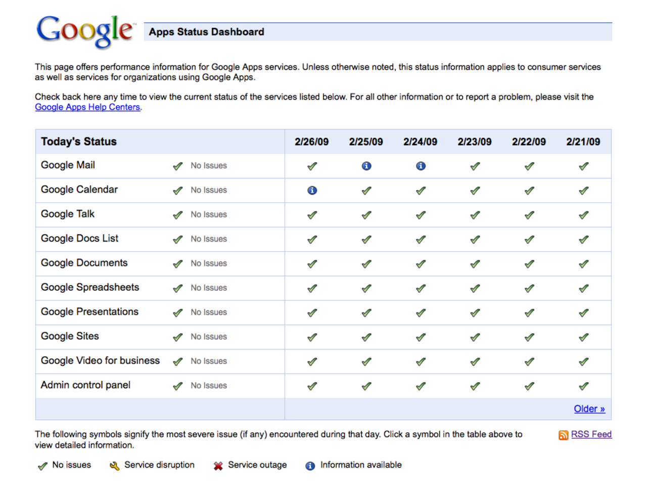The height and width of the screenshot is (499, 647).
Task: Click the Service outage icon in the legend
Action: [x=218, y=466]
